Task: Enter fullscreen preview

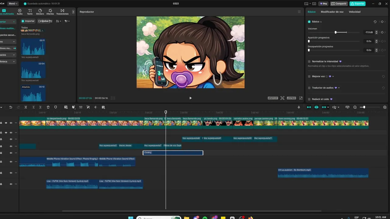Action: tap(301, 98)
